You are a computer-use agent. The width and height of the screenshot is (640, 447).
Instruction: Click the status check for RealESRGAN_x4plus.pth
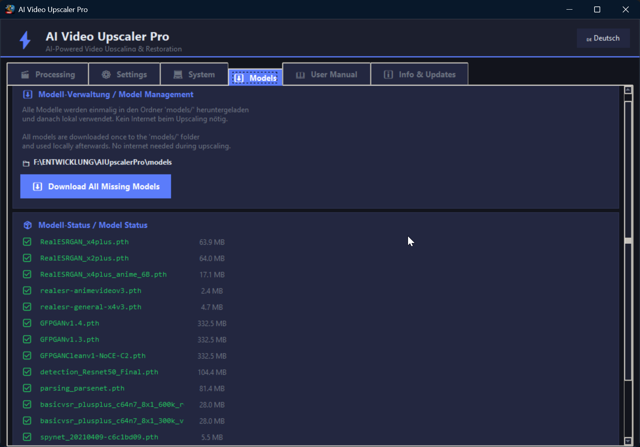(27, 242)
